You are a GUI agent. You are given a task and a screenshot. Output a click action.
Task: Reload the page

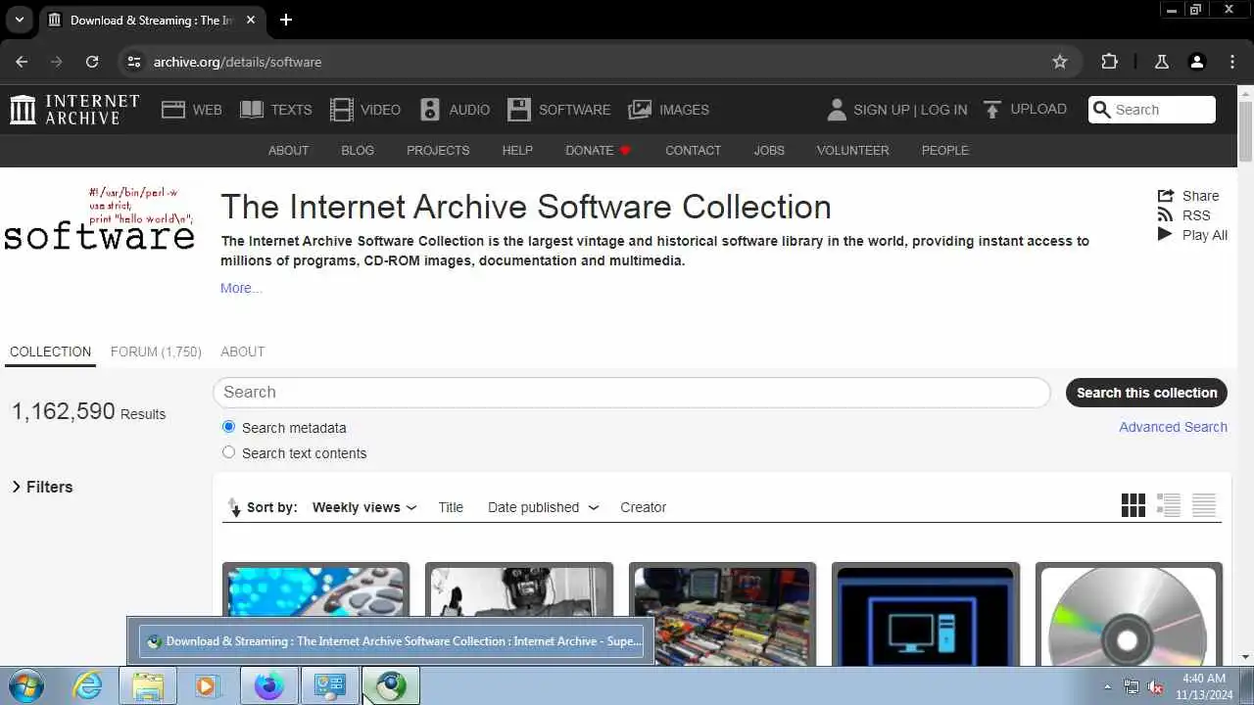point(92,62)
